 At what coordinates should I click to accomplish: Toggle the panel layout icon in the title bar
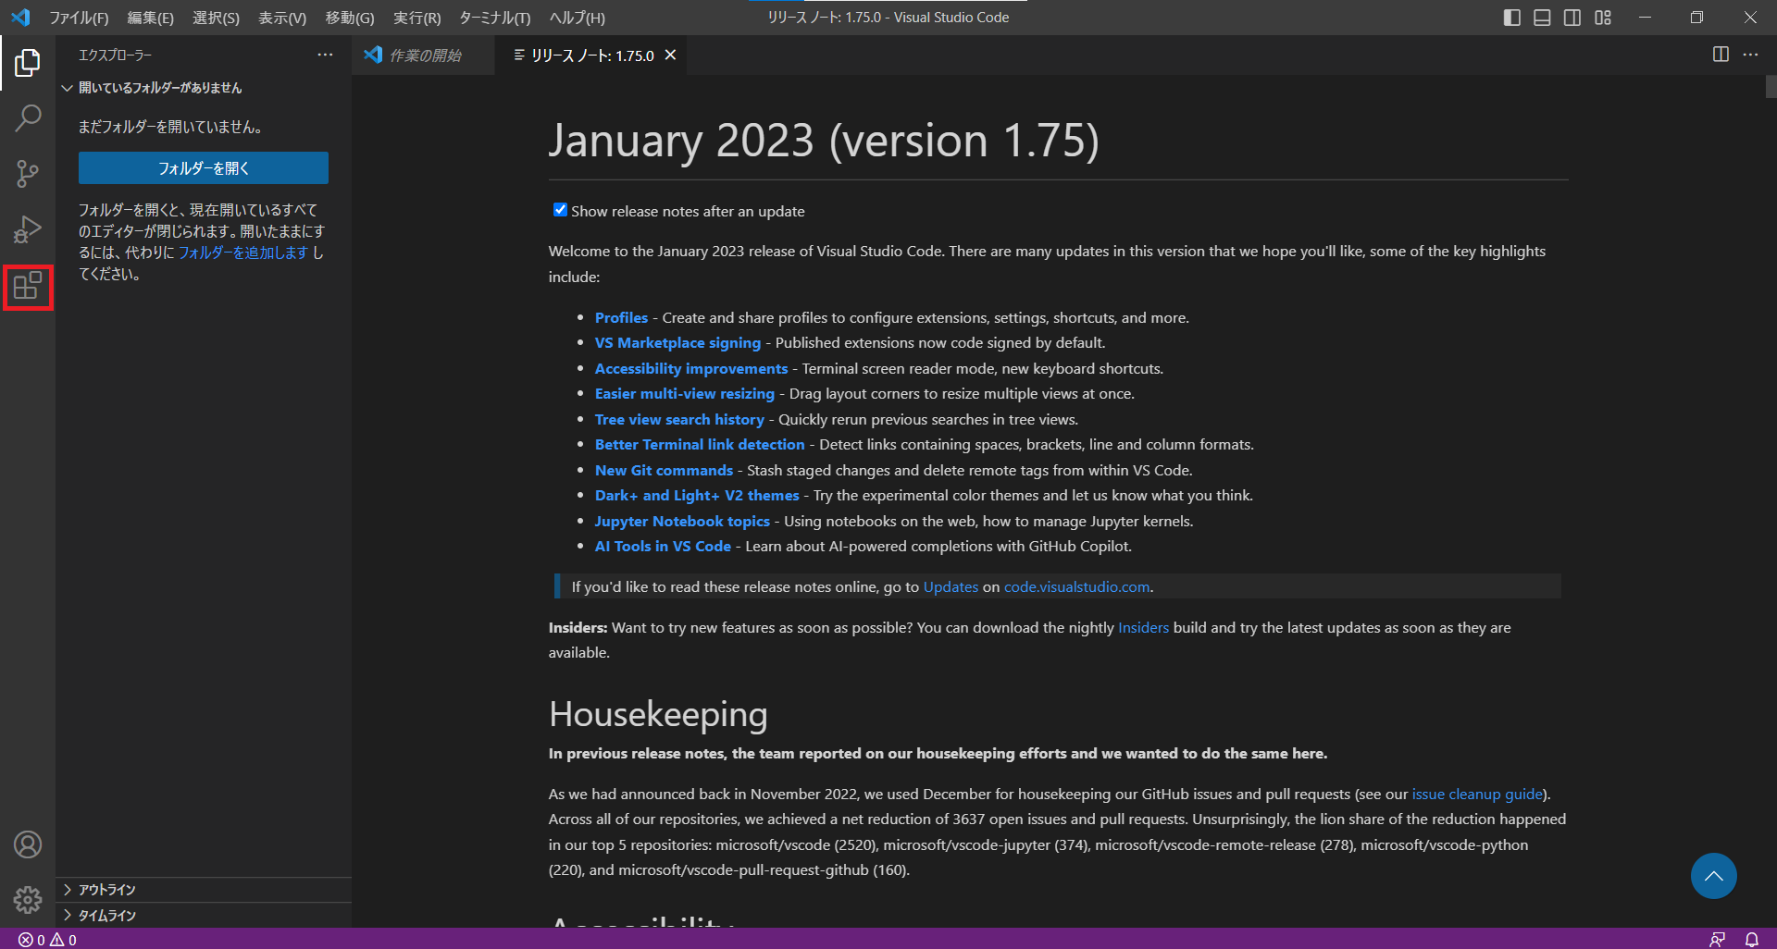[x=1542, y=17]
